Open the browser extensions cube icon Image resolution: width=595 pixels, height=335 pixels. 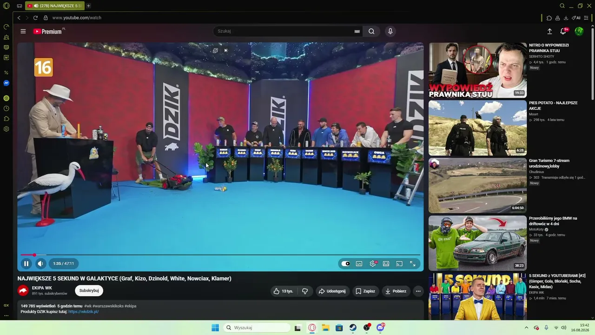(549, 18)
